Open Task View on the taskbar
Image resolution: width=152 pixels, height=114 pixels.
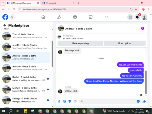click(x=18, y=111)
